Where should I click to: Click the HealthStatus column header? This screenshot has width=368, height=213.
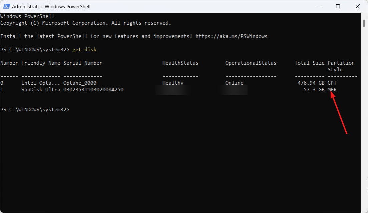[x=180, y=63]
